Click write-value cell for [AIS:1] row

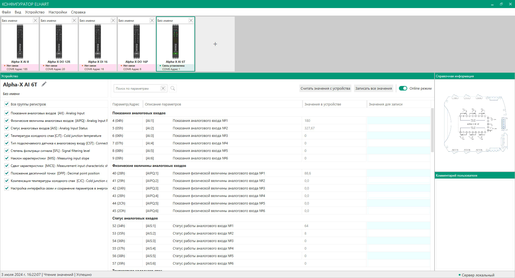[399, 226]
